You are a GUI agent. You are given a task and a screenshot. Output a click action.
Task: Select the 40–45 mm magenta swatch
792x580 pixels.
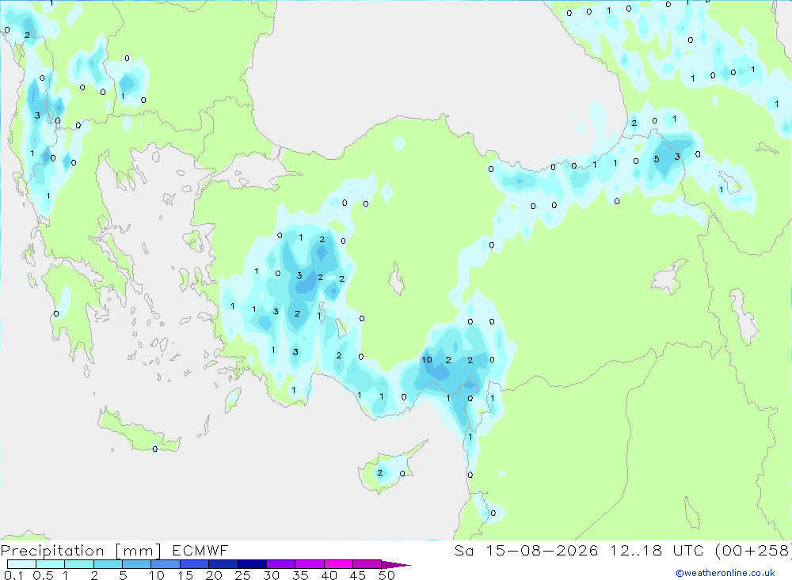(x=338, y=564)
